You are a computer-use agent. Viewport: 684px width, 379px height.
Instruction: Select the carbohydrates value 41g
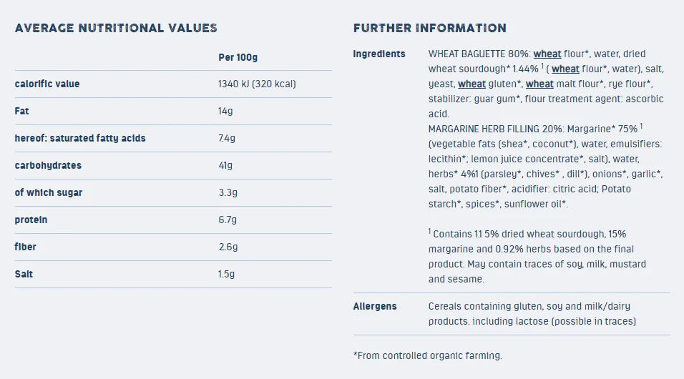[x=225, y=165]
